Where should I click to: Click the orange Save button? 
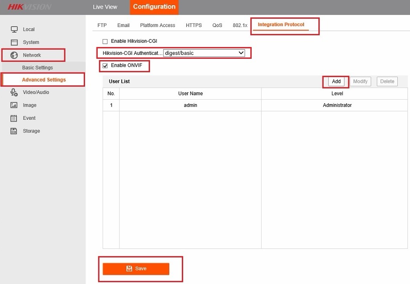point(136,269)
